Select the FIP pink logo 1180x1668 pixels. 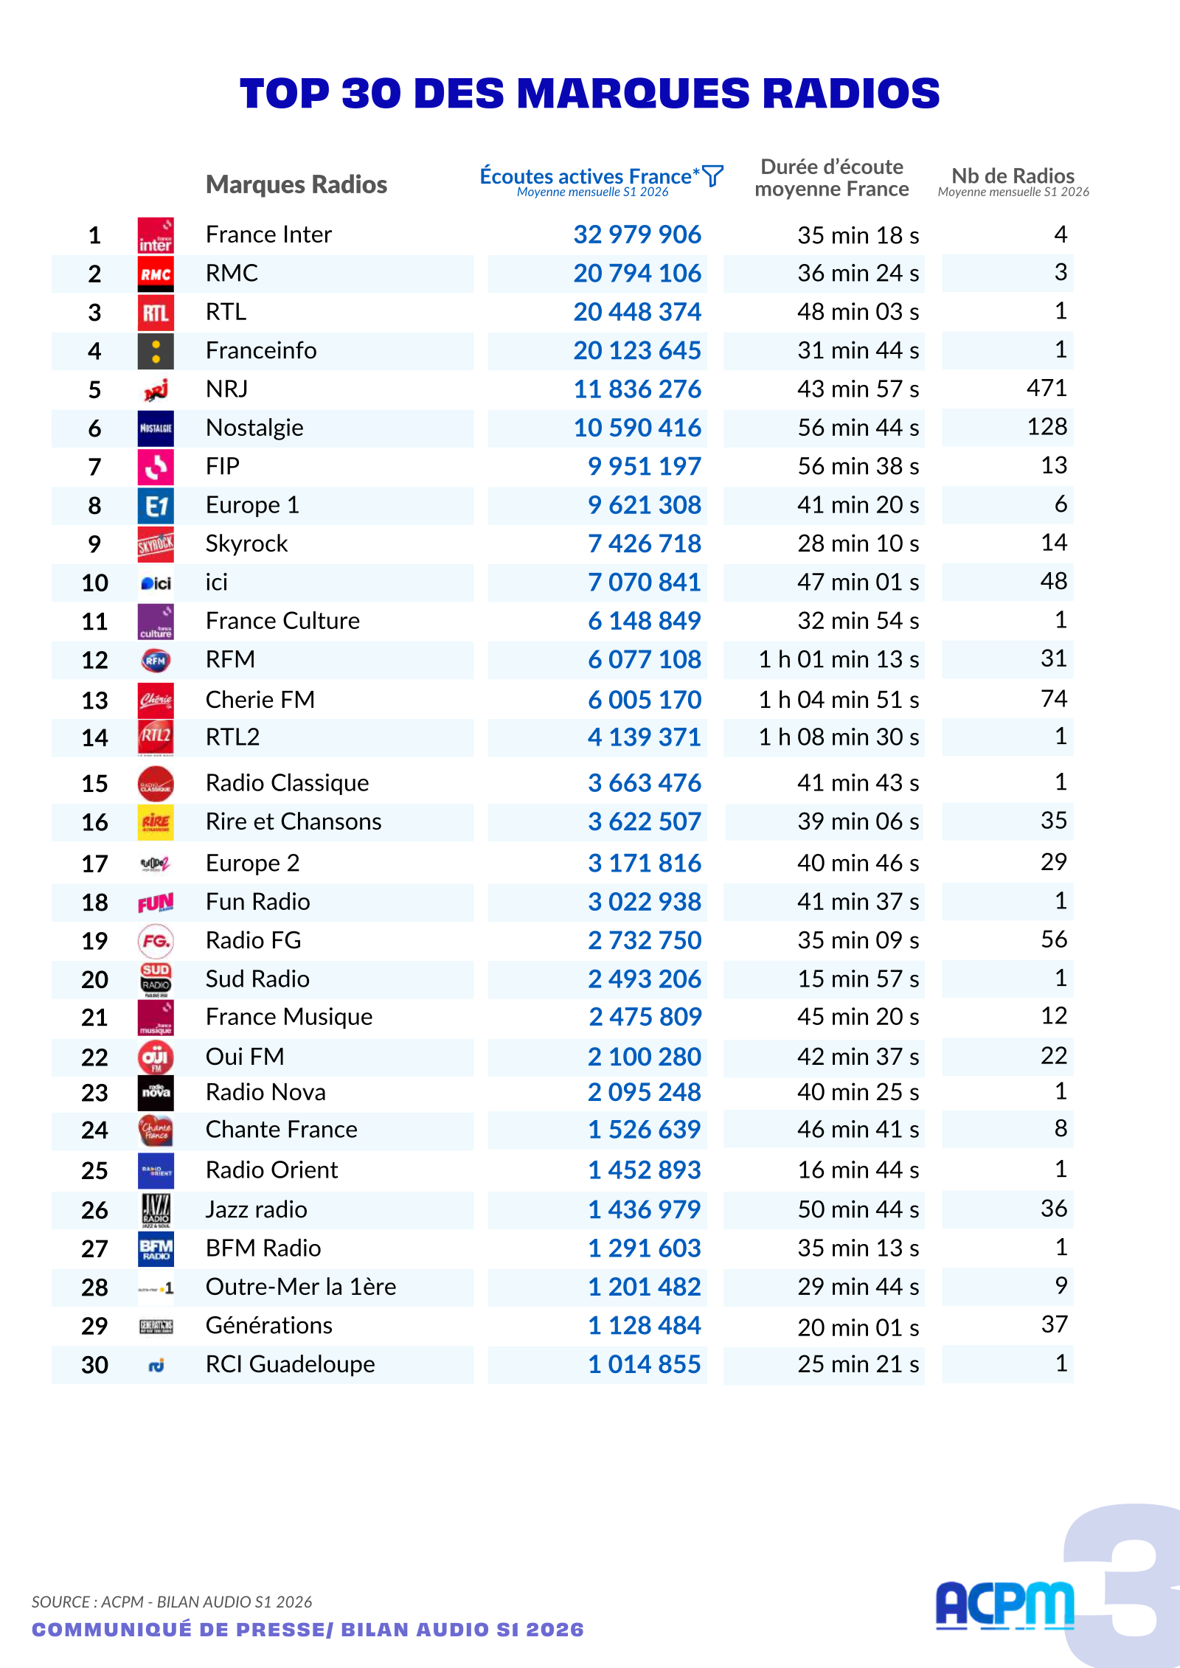[x=156, y=467]
